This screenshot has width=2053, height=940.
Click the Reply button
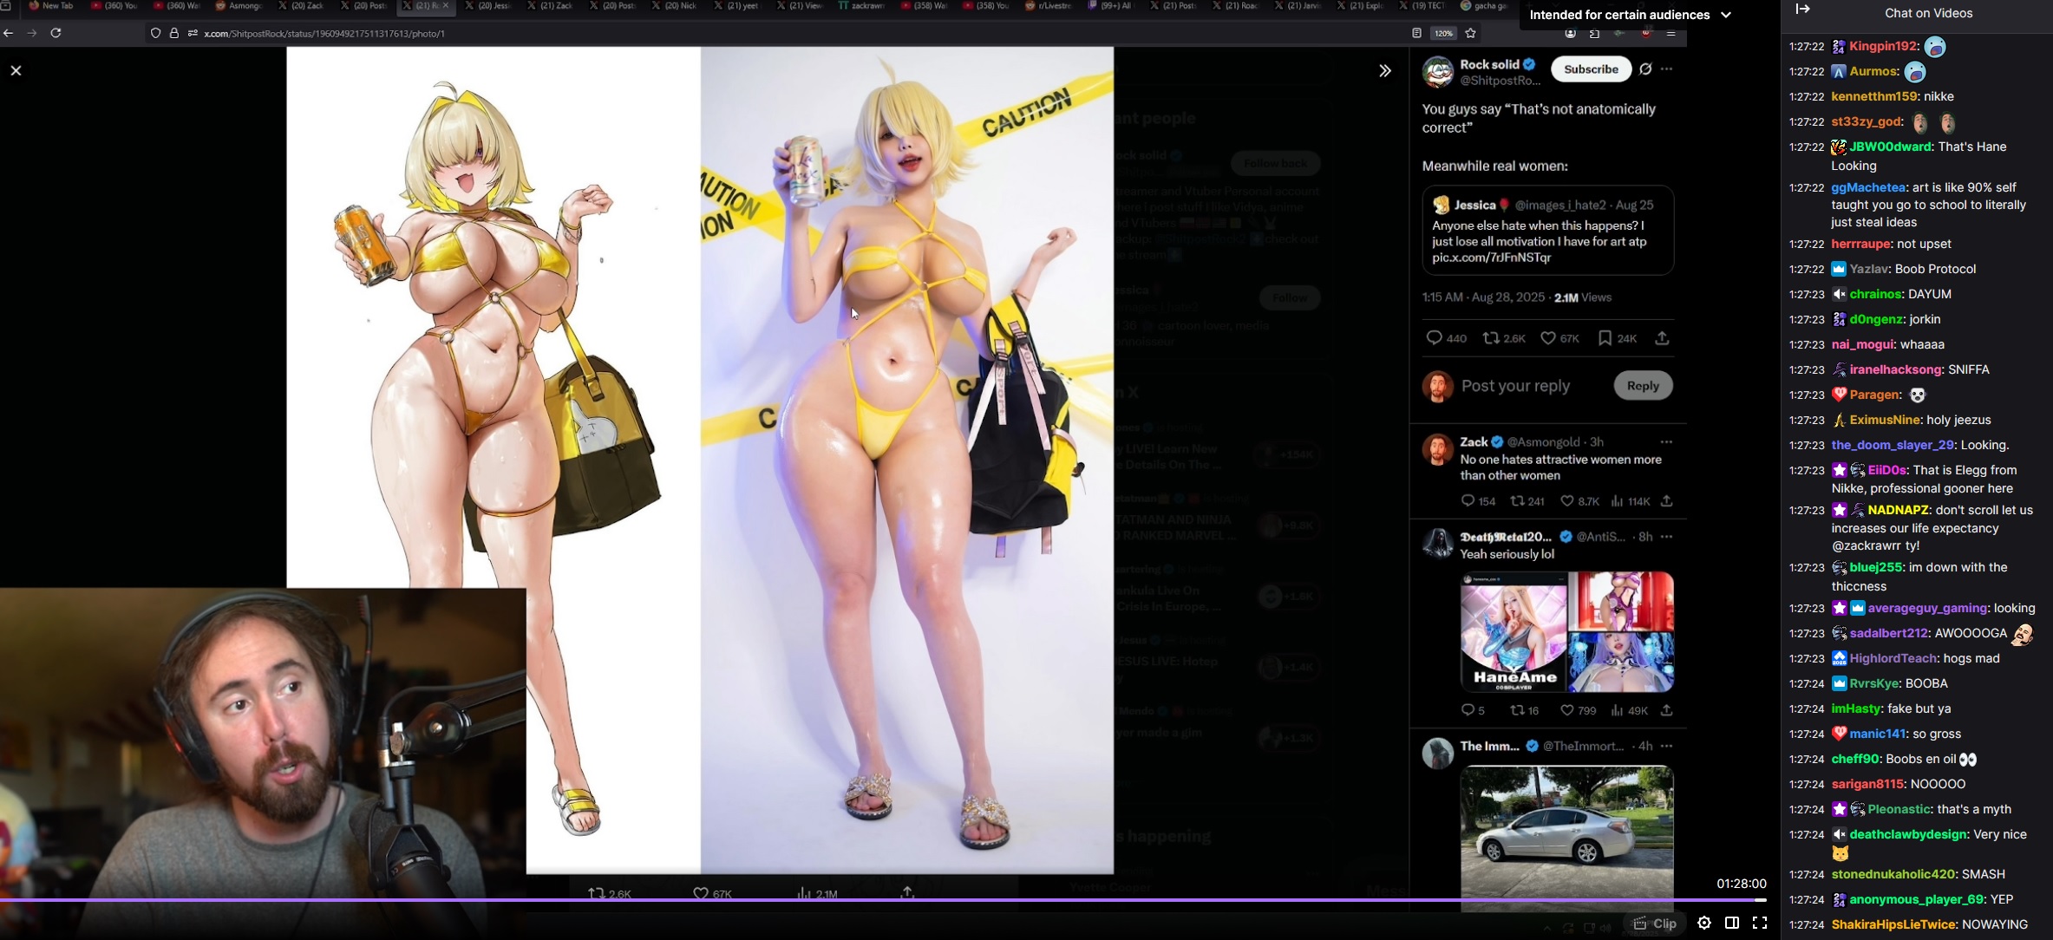(1642, 386)
